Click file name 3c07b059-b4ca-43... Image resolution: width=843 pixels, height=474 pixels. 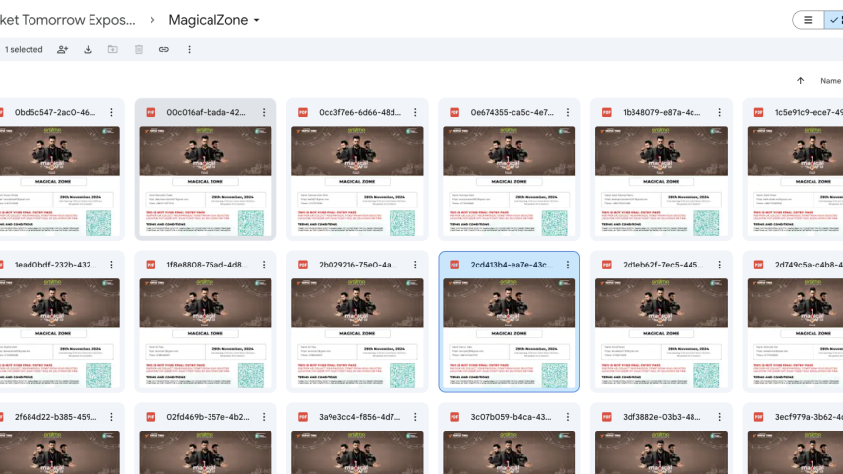[511, 417]
